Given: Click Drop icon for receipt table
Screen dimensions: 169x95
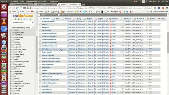Looking at the screenshot, I should click(110, 86).
